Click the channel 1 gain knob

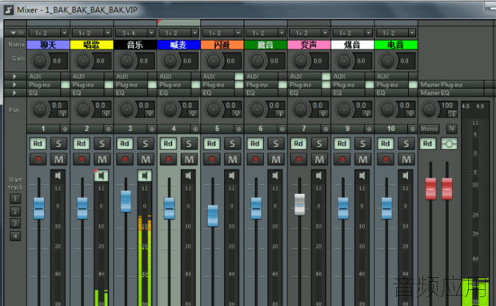[x=40, y=61]
